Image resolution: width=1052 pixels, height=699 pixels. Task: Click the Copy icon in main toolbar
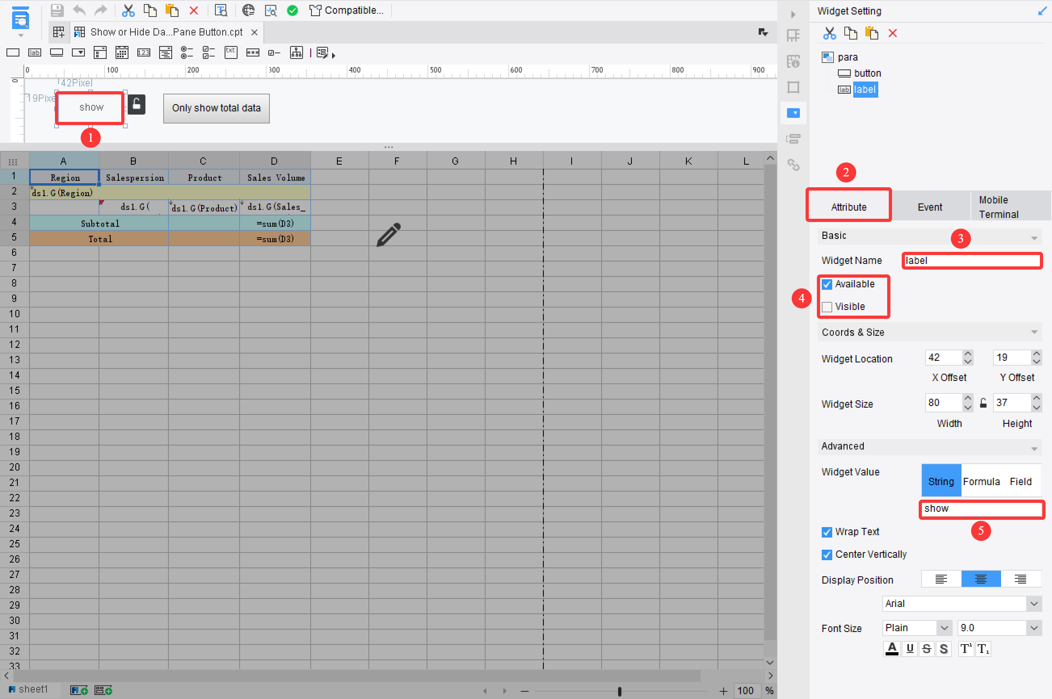pos(150,10)
